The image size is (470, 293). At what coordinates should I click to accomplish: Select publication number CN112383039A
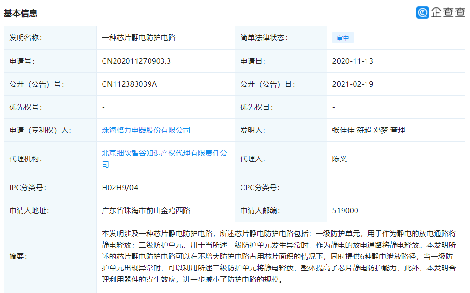(129, 84)
